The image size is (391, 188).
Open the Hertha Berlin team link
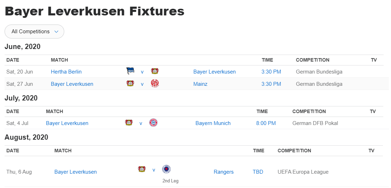[x=66, y=72]
